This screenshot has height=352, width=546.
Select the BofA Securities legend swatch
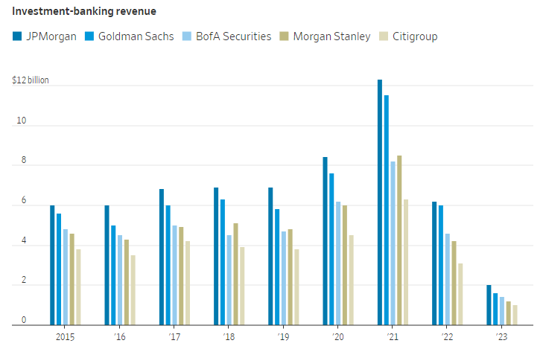point(186,36)
